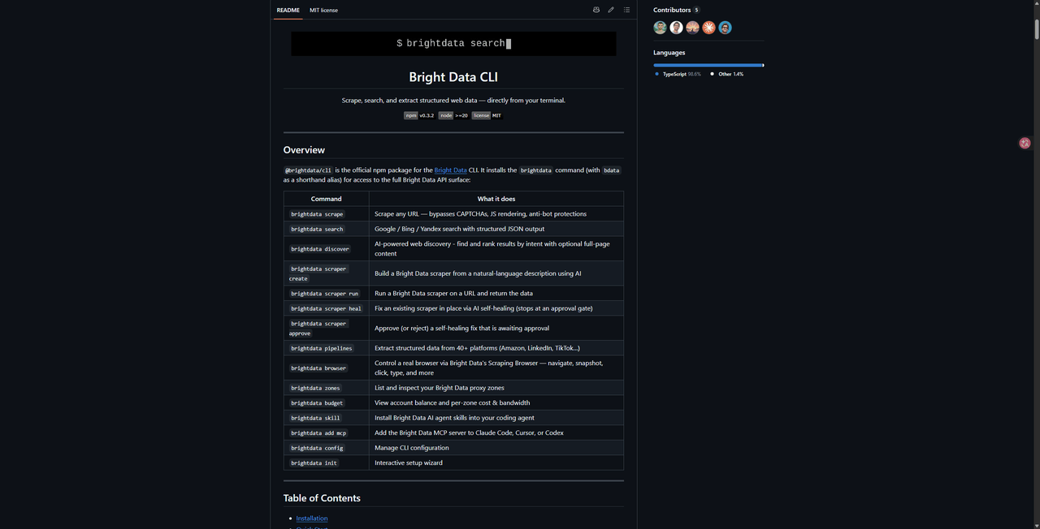This screenshot has height=529, width=1040.
Task: Click the terminal animation showing brightdata search
Action: pyautogui.click(x=453, y=44)
